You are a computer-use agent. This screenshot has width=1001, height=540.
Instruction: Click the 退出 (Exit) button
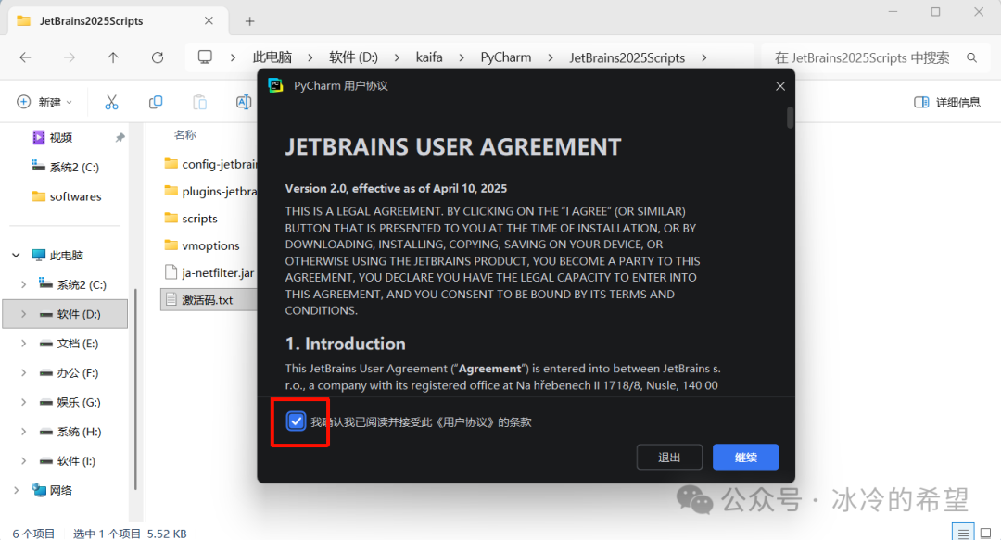coord(668,458)
